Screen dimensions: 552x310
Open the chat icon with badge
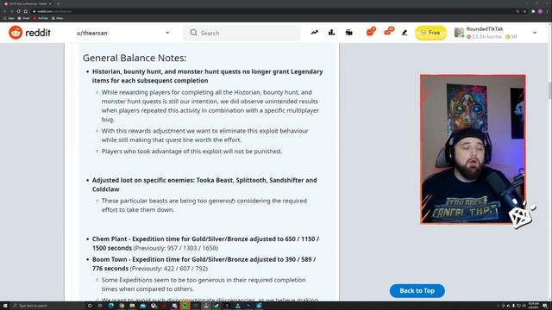click(371, 32)
